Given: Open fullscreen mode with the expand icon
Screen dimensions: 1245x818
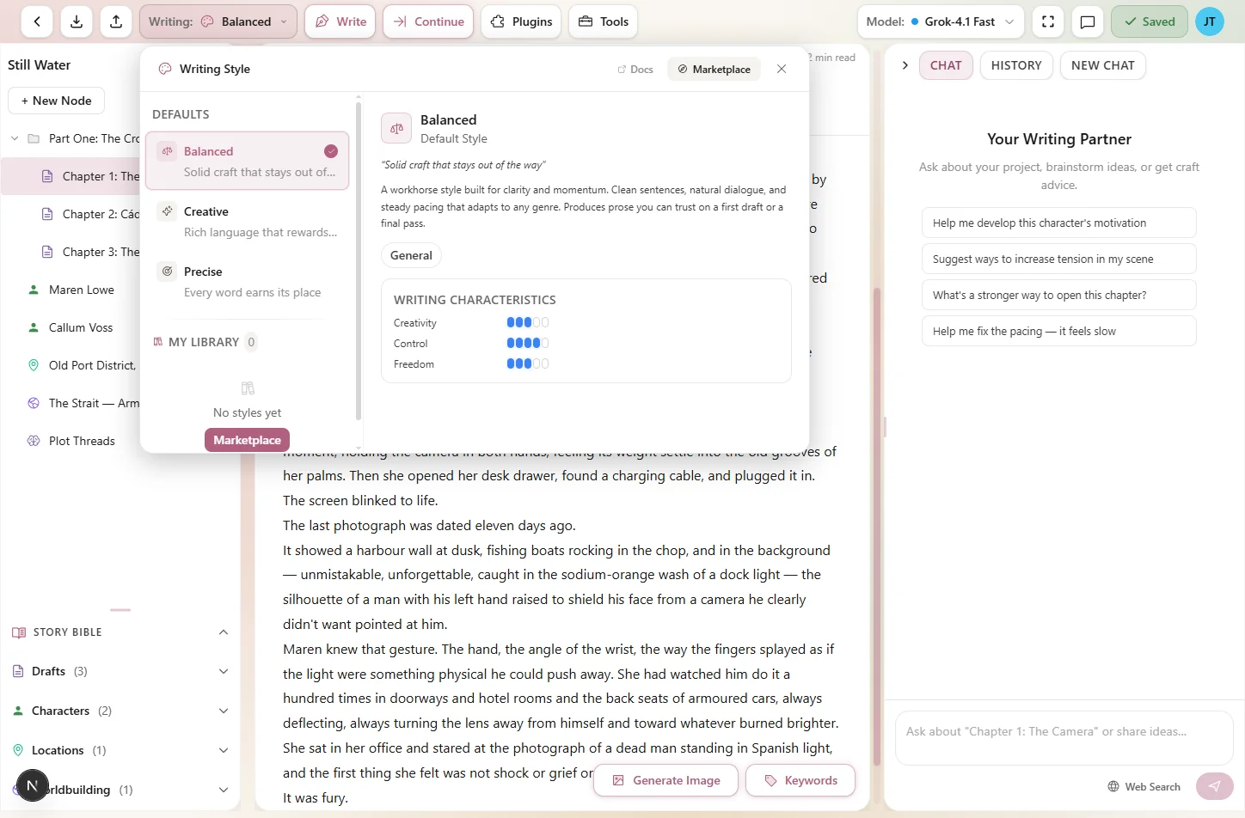Looking at the screenshot, I should [x=1047, y=21].
